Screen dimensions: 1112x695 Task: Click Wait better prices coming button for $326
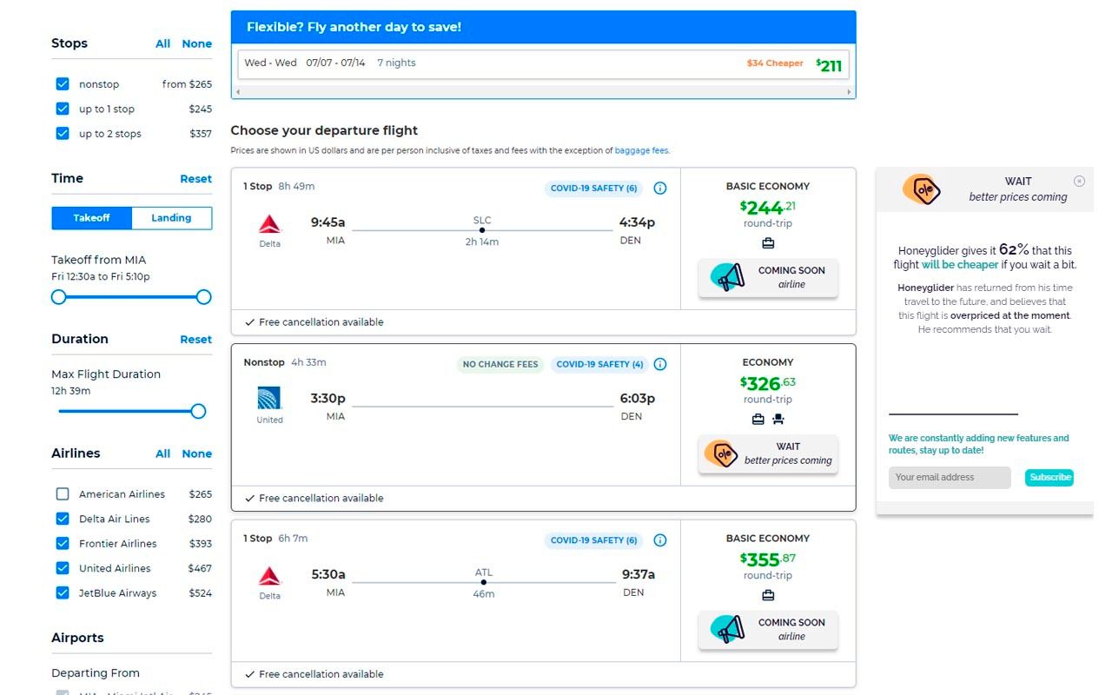768,454
